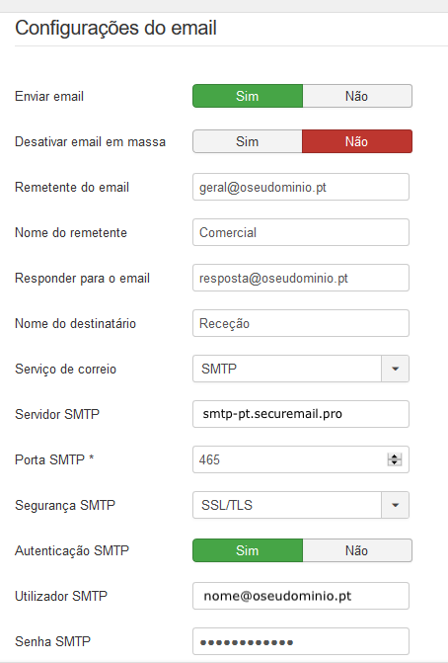Enable Autenticação SMTP with Sim
448x663 pixels.
point(248,550)
